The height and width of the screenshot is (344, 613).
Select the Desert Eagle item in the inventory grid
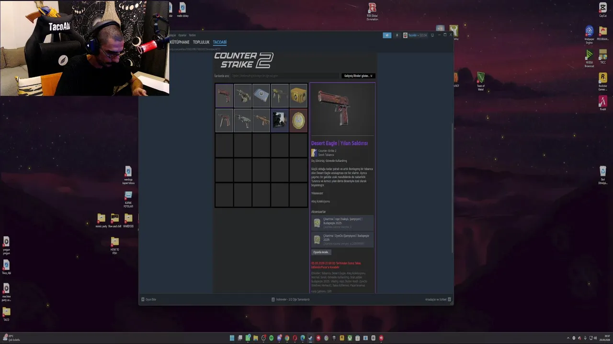point(224,96)
